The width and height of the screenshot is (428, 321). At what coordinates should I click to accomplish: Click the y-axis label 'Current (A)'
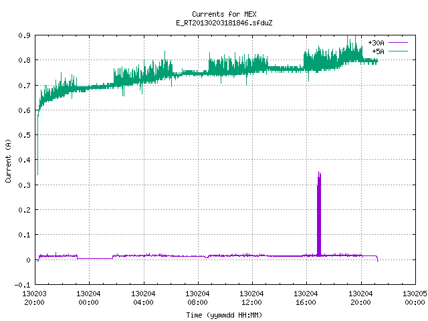8,160
